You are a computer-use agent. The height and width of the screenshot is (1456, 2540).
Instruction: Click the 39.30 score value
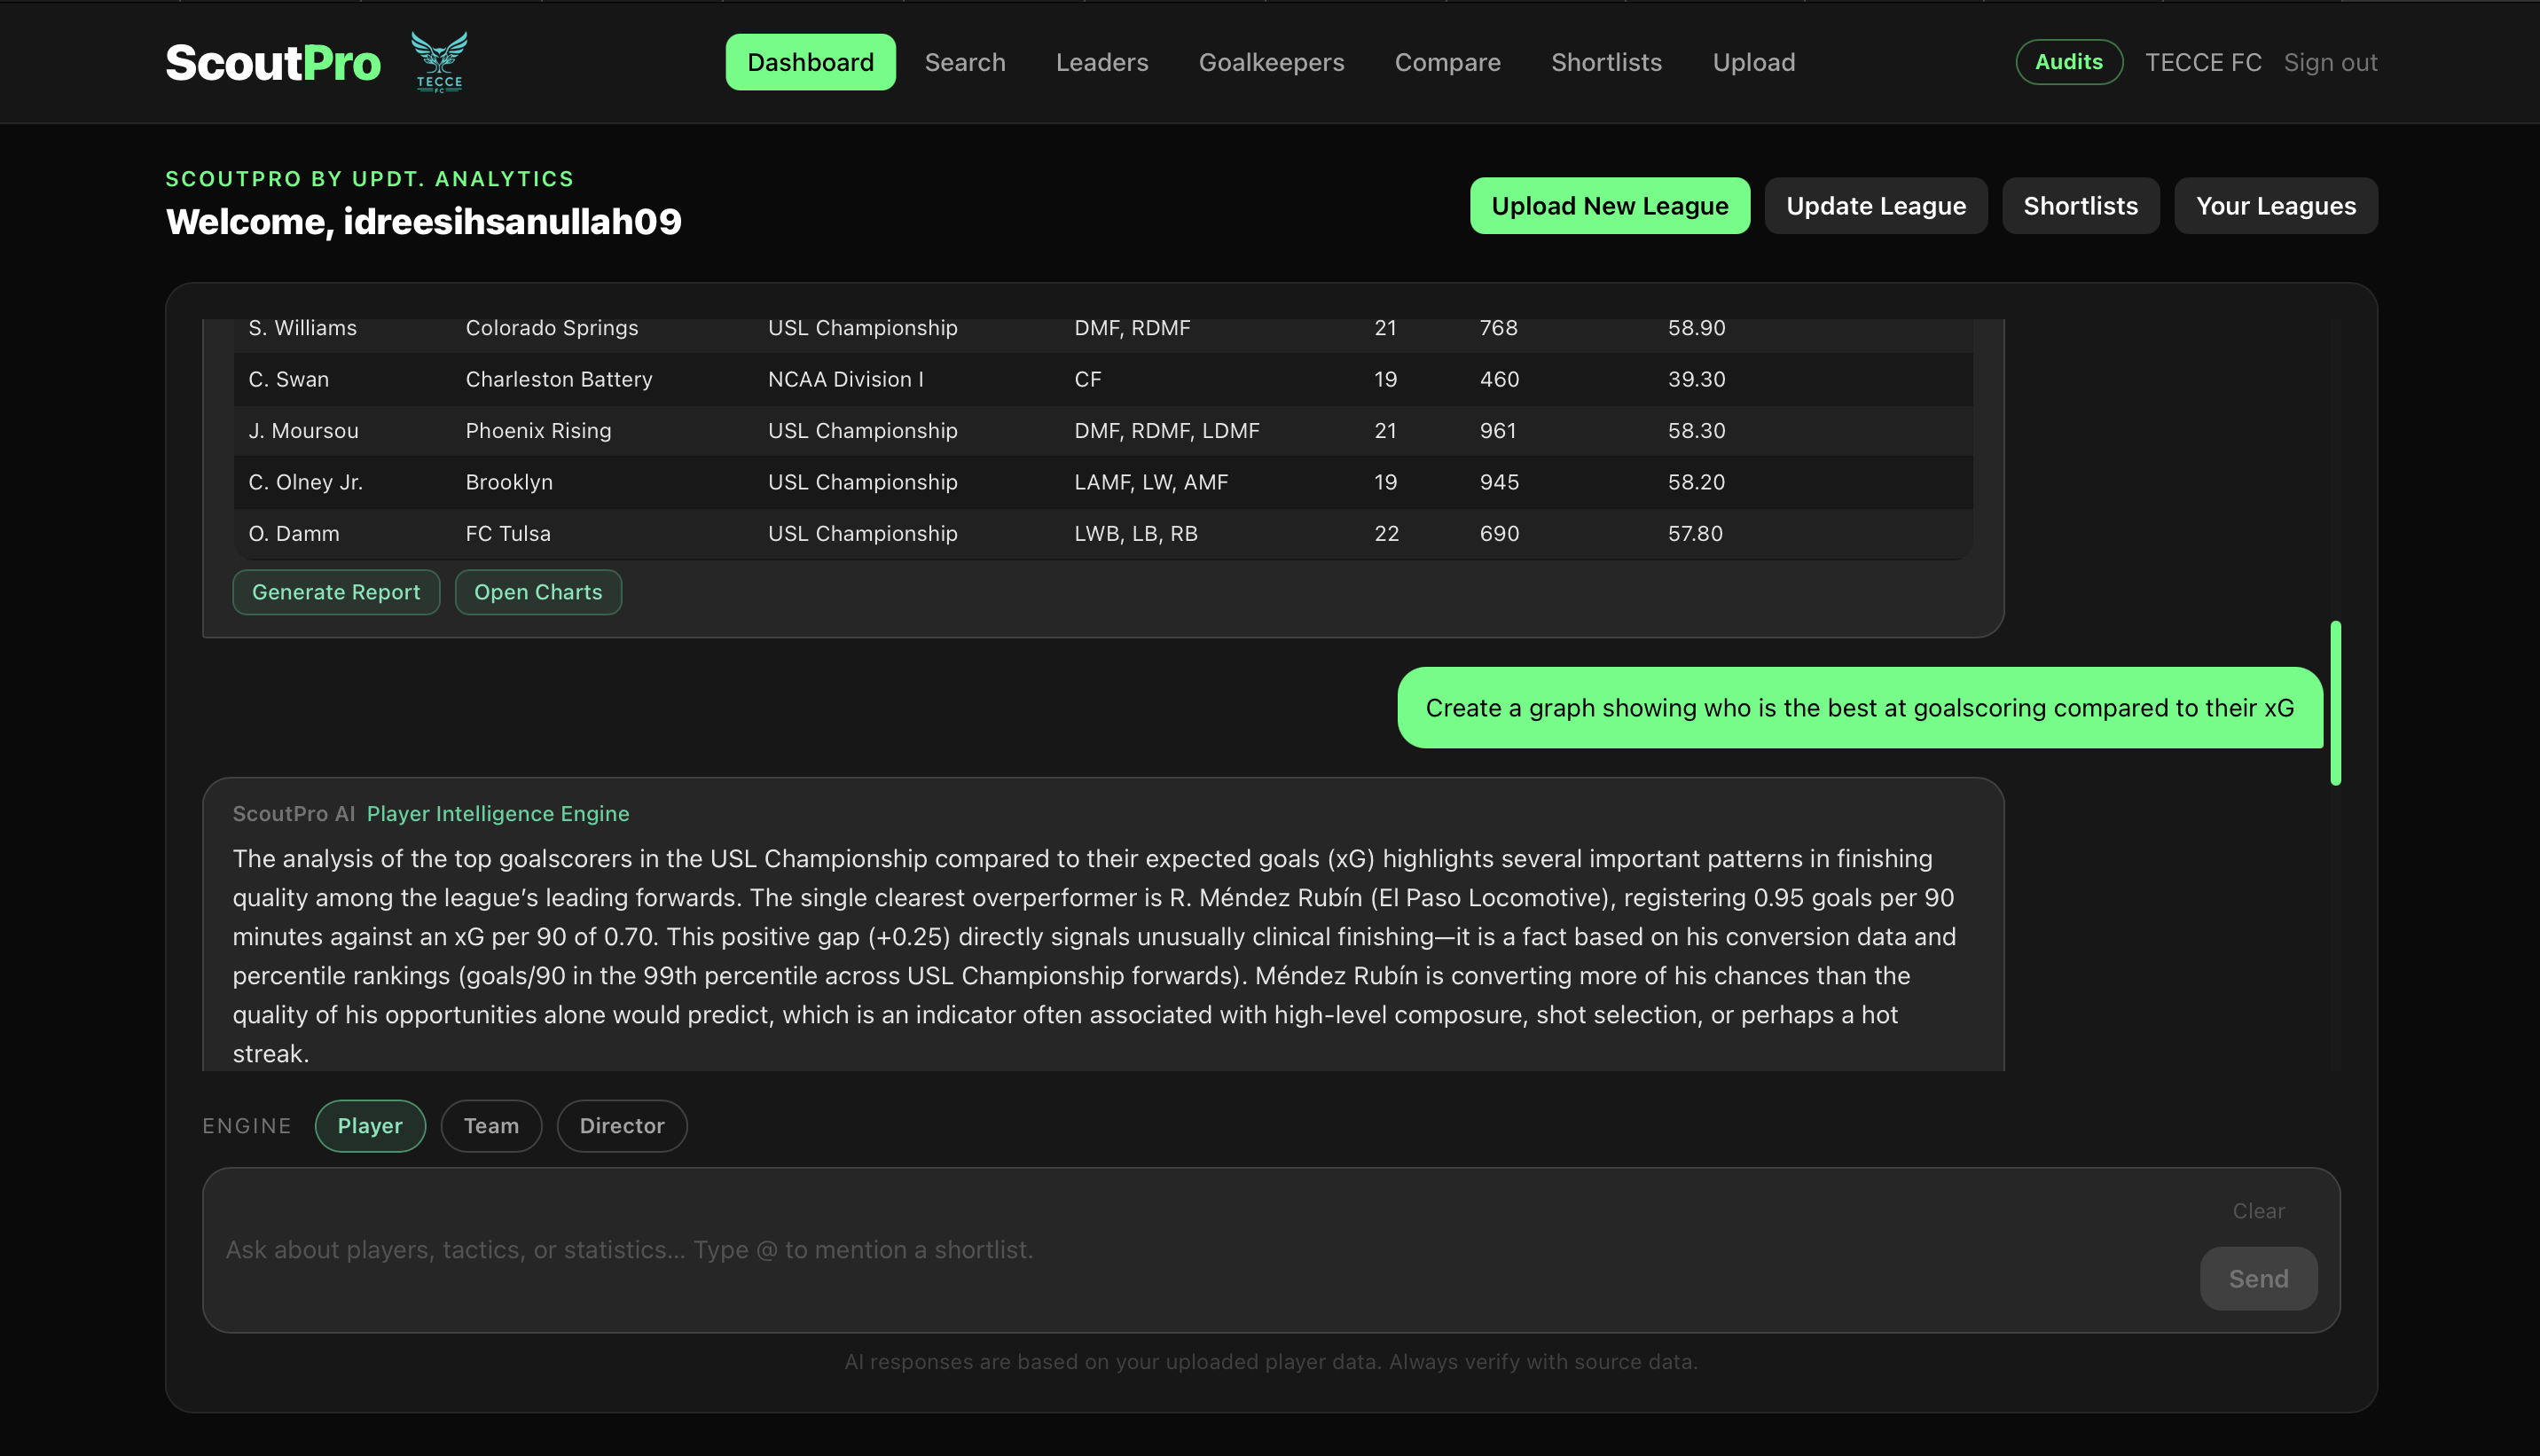pos(1696,379)
